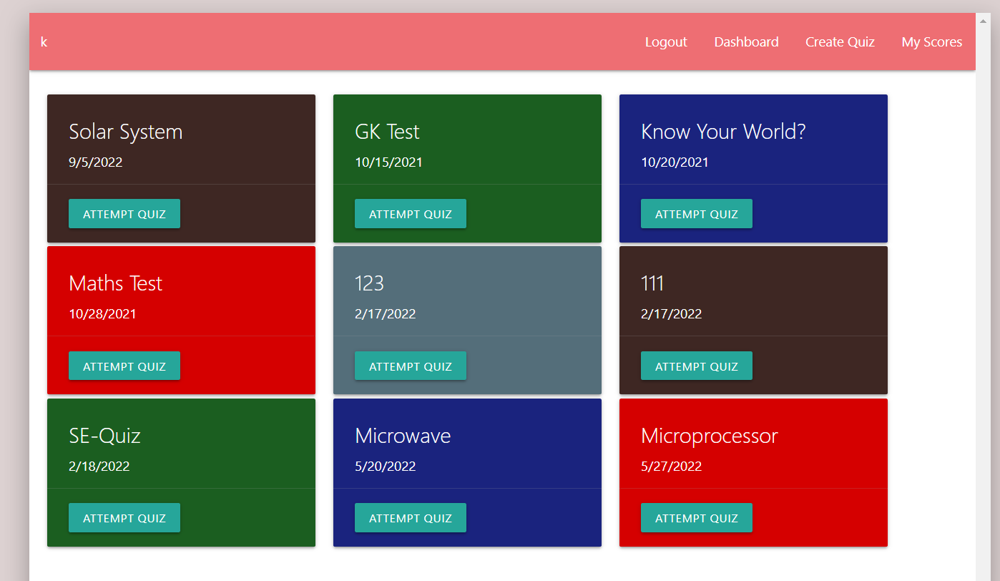View My Scores page
Screen dimensions: 1000x581
[x=931, y=42]
